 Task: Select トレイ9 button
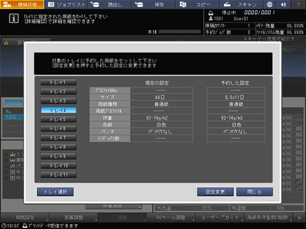[59, 156]
